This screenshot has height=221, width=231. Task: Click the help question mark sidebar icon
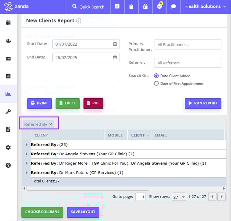(x=8, y=165)
